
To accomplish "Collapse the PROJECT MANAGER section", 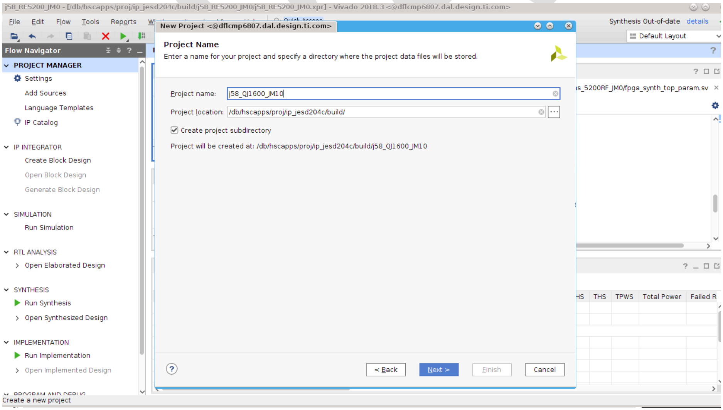I will (6, 66).
